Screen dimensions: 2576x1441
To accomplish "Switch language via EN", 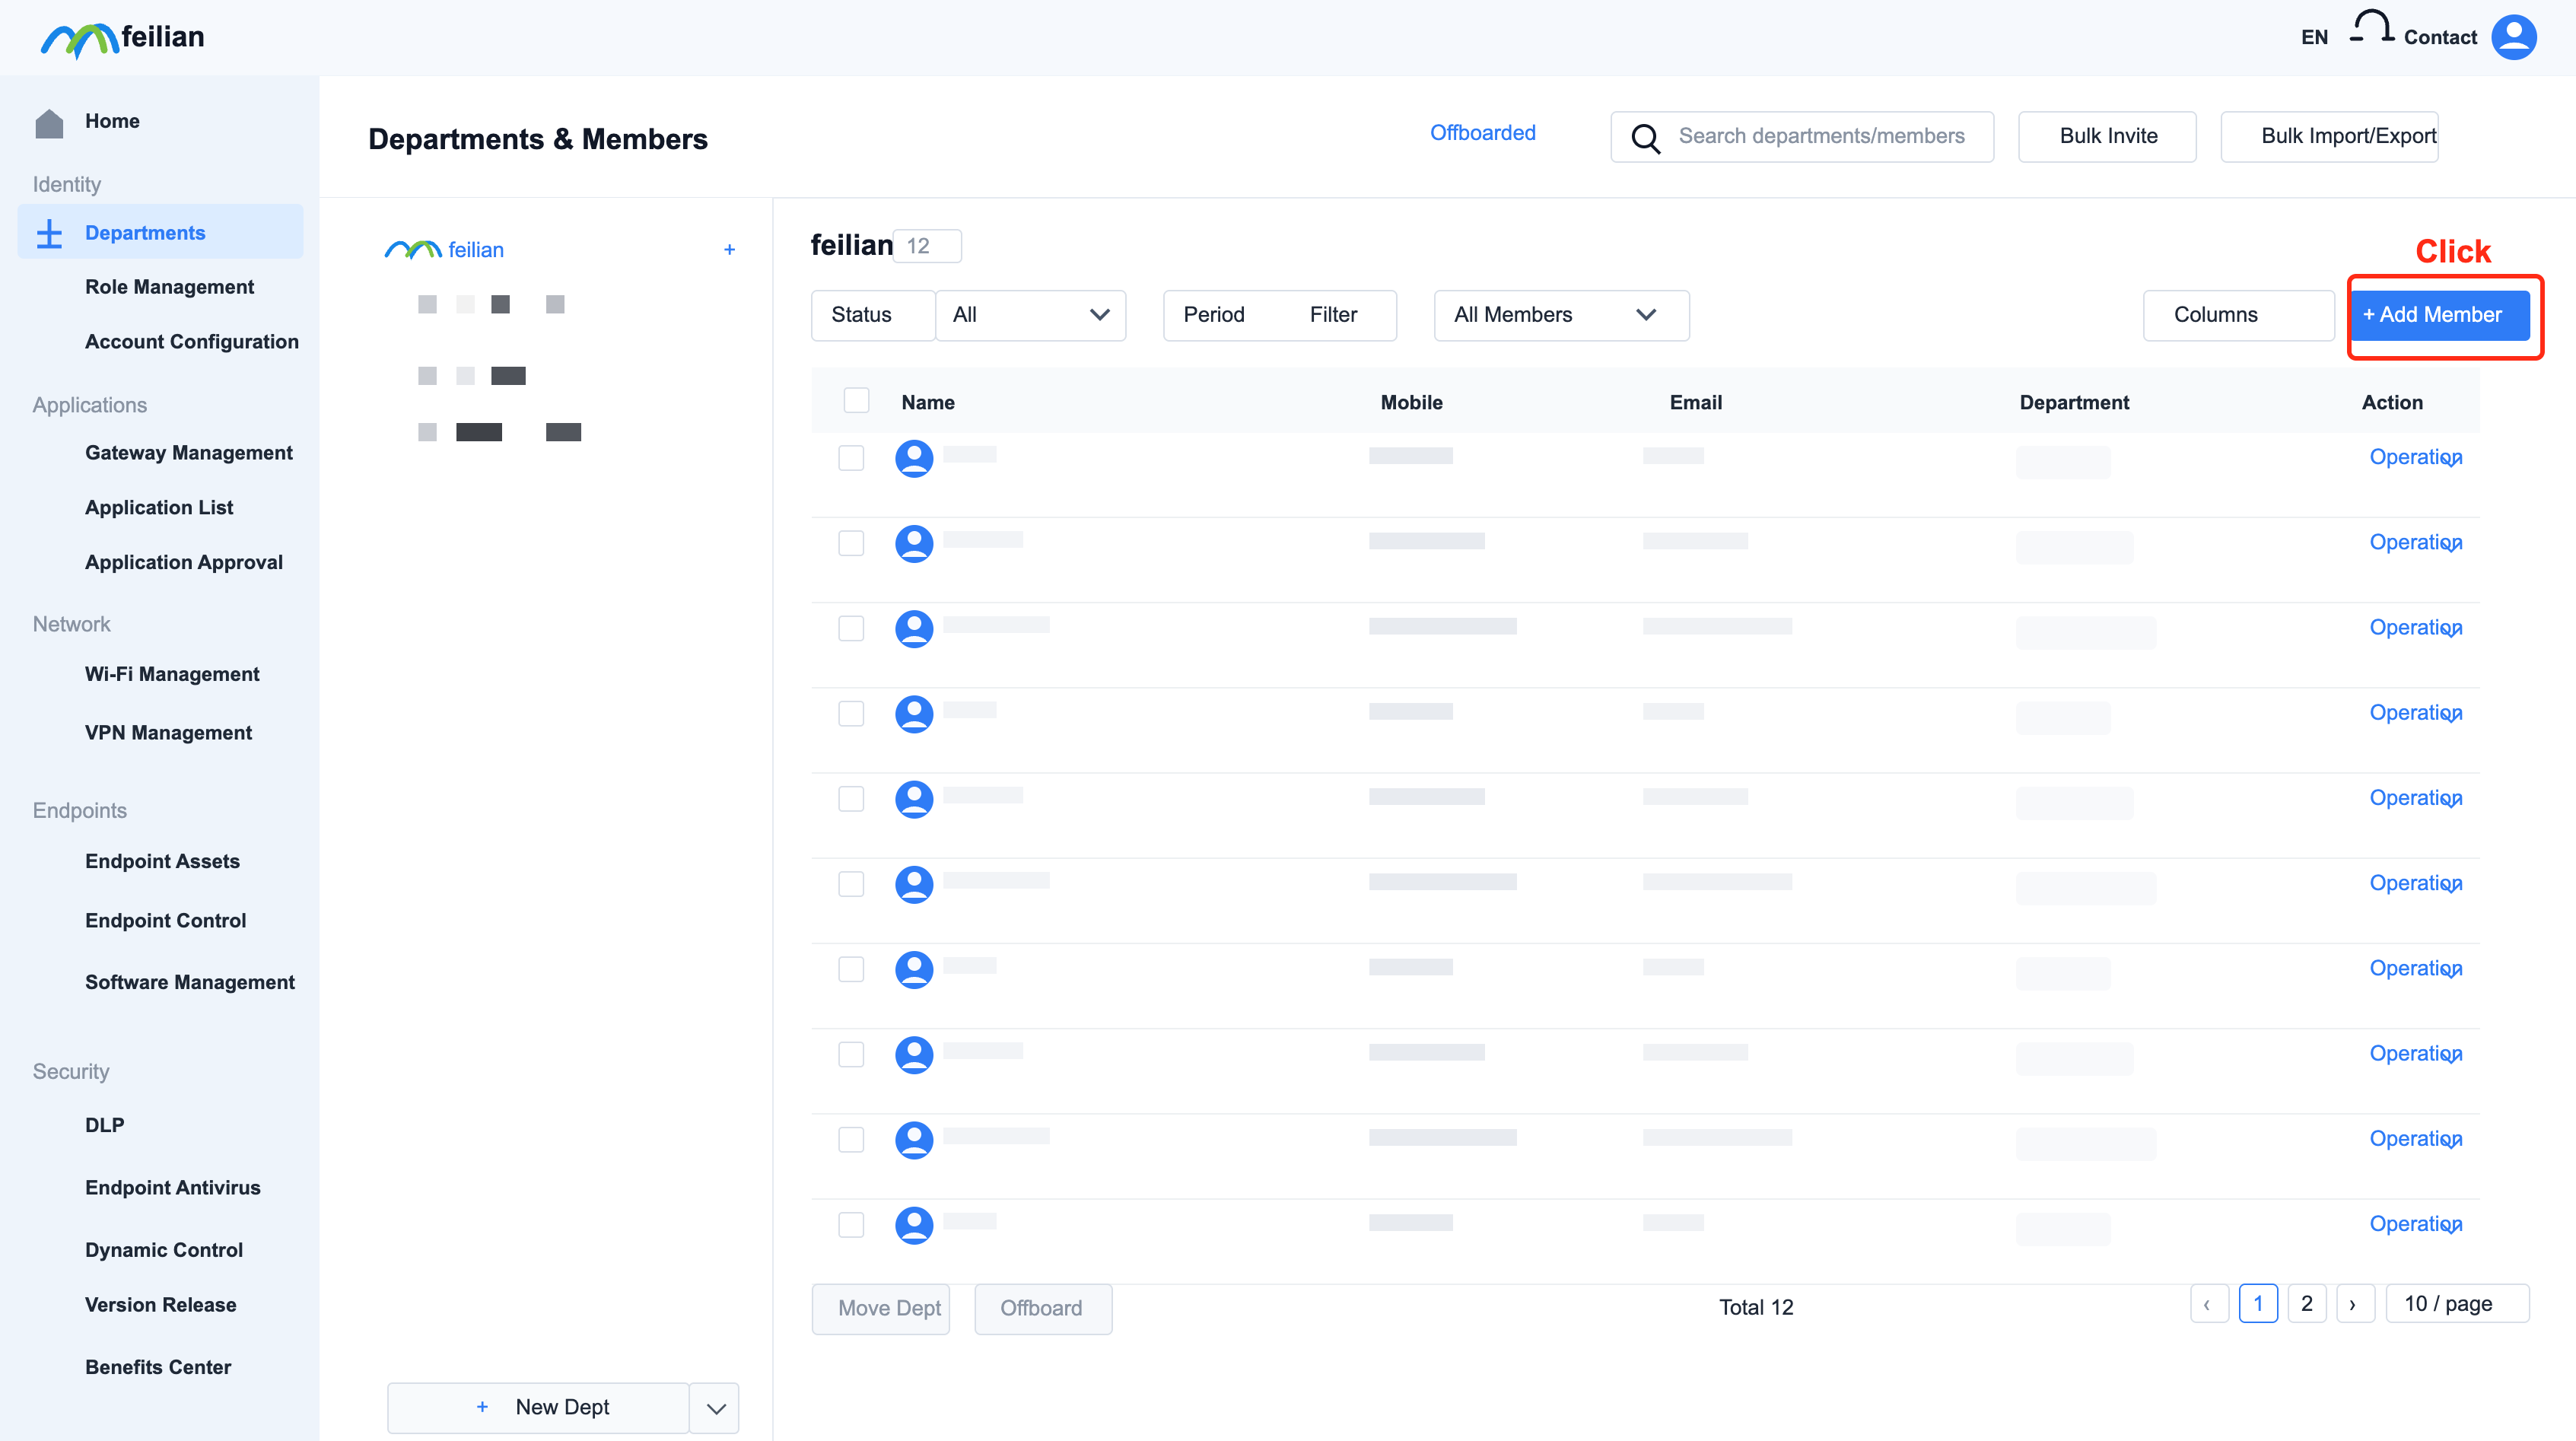I will (2314, 38).
